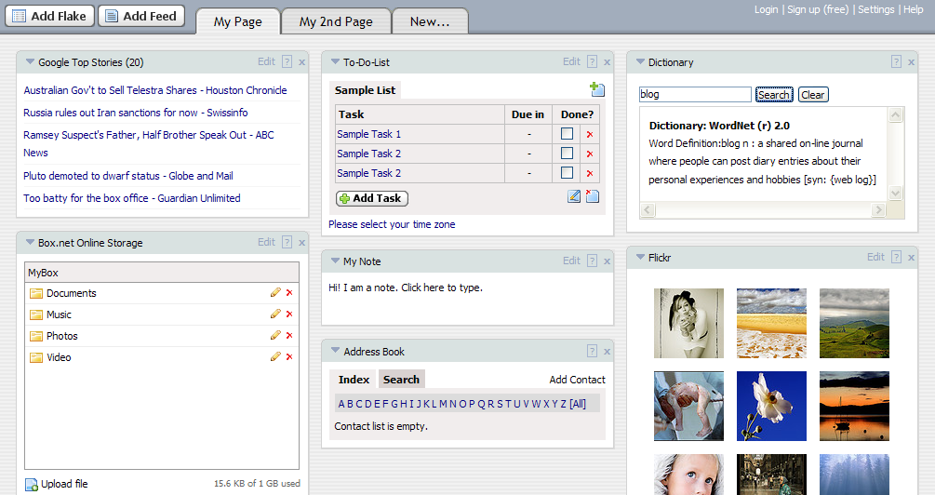Collapse the To-Do-List widget
935x495 pixels.
pyautogui.click(x=335, y=61)
